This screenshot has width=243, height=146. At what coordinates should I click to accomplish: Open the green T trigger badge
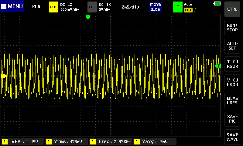pyautogui.click(x=178, y=7)
